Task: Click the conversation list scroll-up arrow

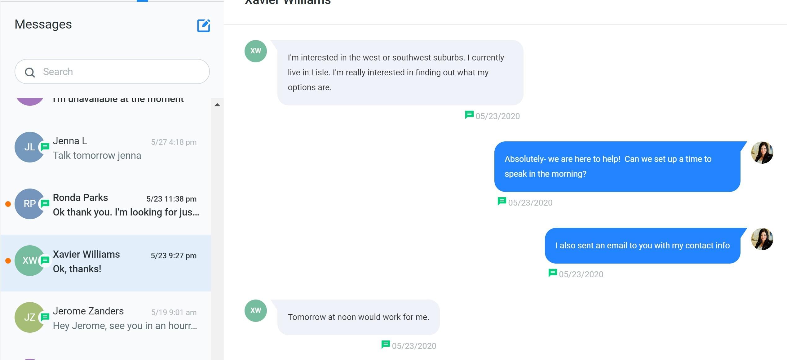Action: (217, 105)
